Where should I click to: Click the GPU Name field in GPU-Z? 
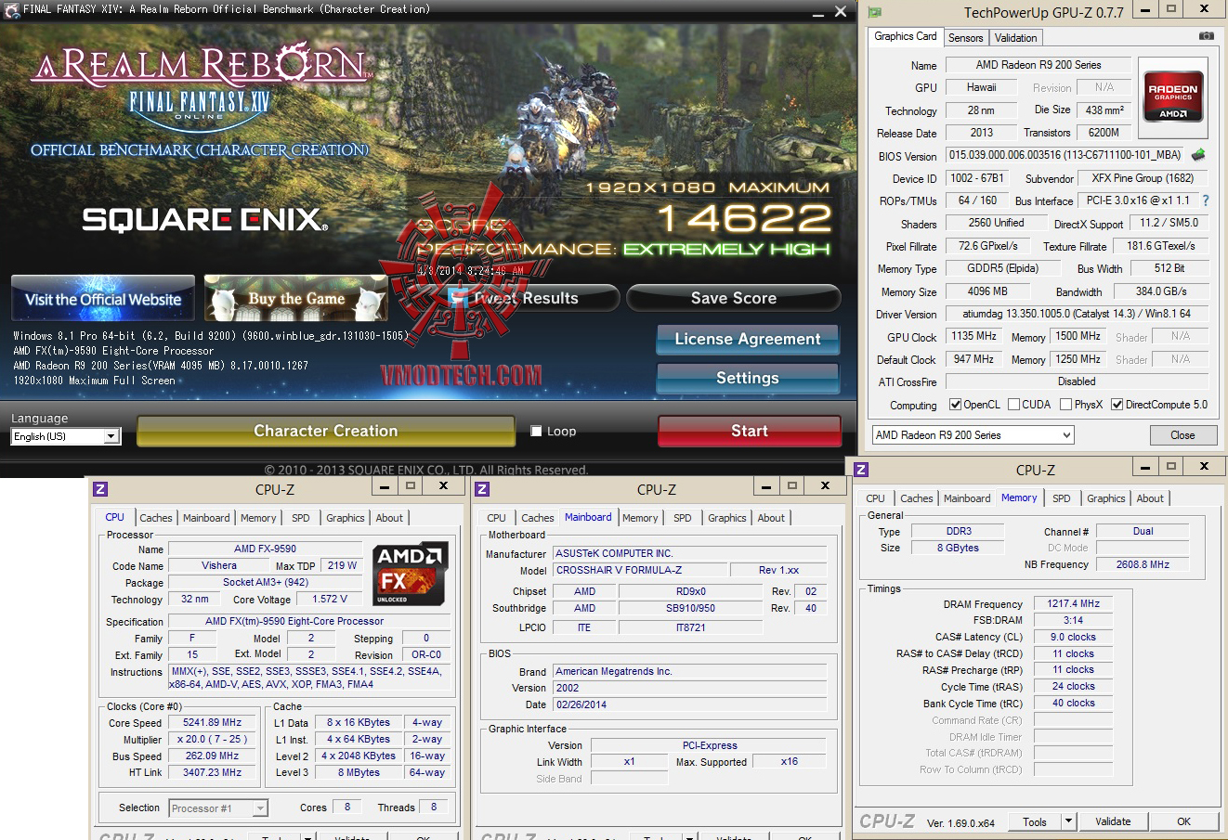(x=1039, y=65)
